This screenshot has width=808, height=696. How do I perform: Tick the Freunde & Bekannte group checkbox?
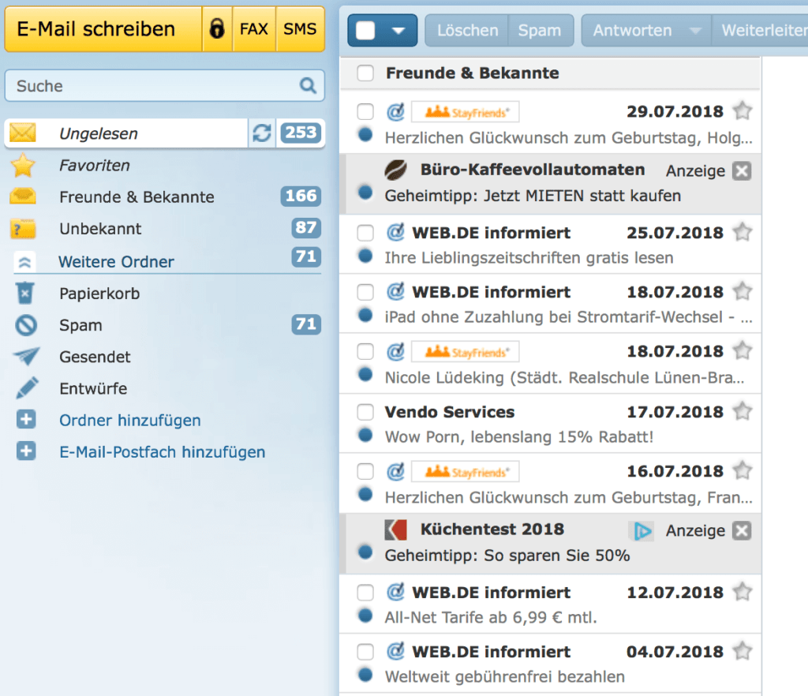coord(365,73)
